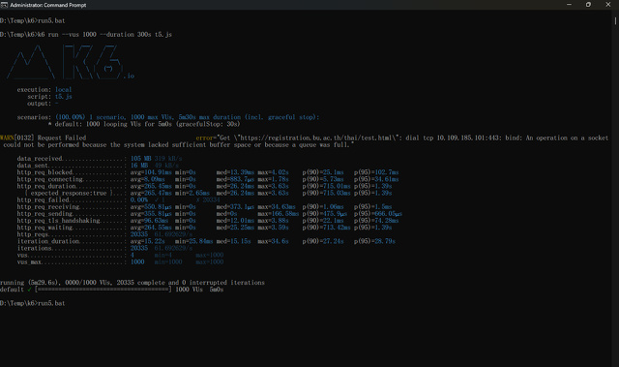Click the 'WARN[0132] Request Failed' text
Viewport: 619px width, 367px height.
click(x=43, y=138)
